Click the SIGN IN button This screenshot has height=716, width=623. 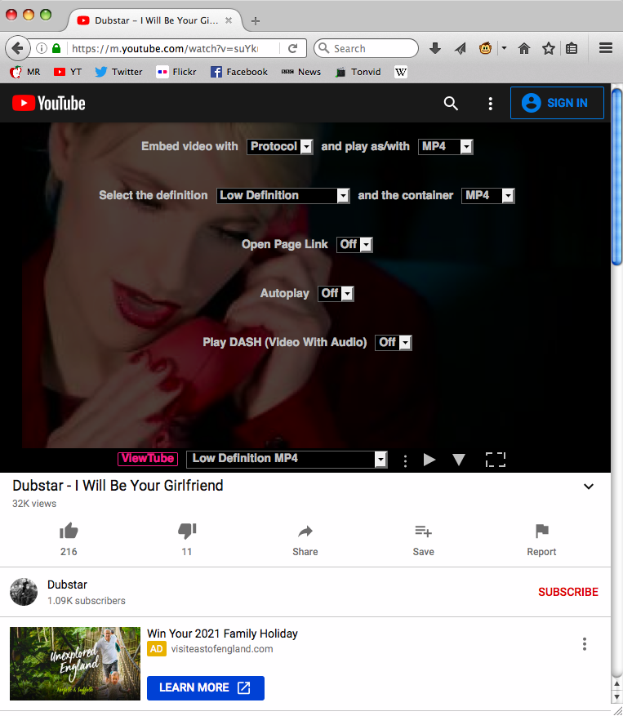click(557, 103)
